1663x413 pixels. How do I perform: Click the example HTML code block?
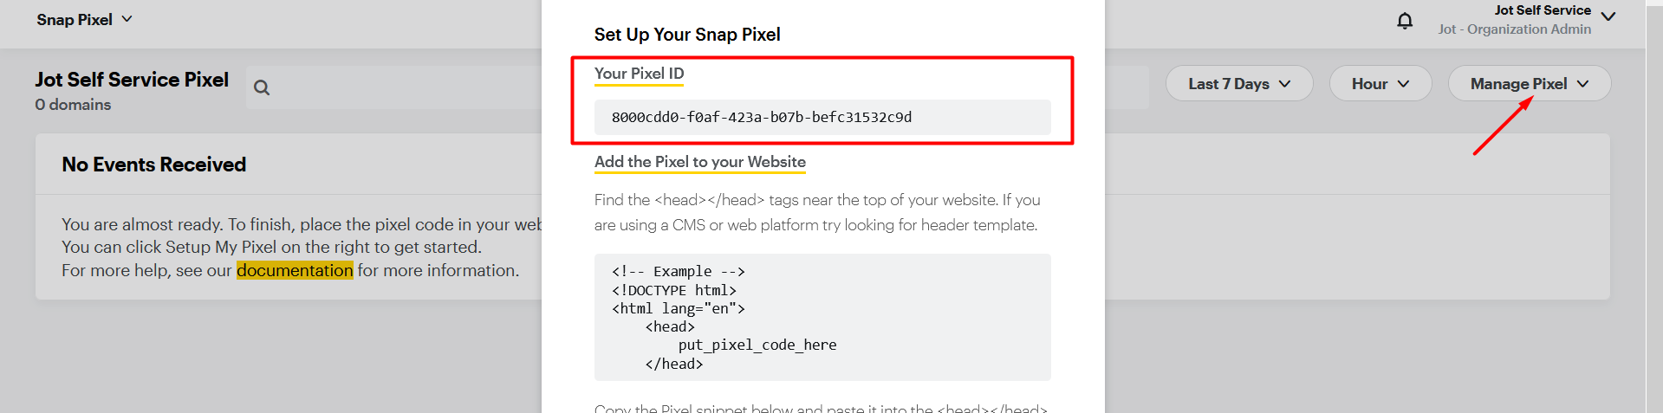(822, 317)
